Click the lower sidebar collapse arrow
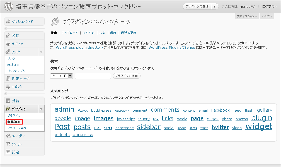The image size is (281, 167). 6,94
